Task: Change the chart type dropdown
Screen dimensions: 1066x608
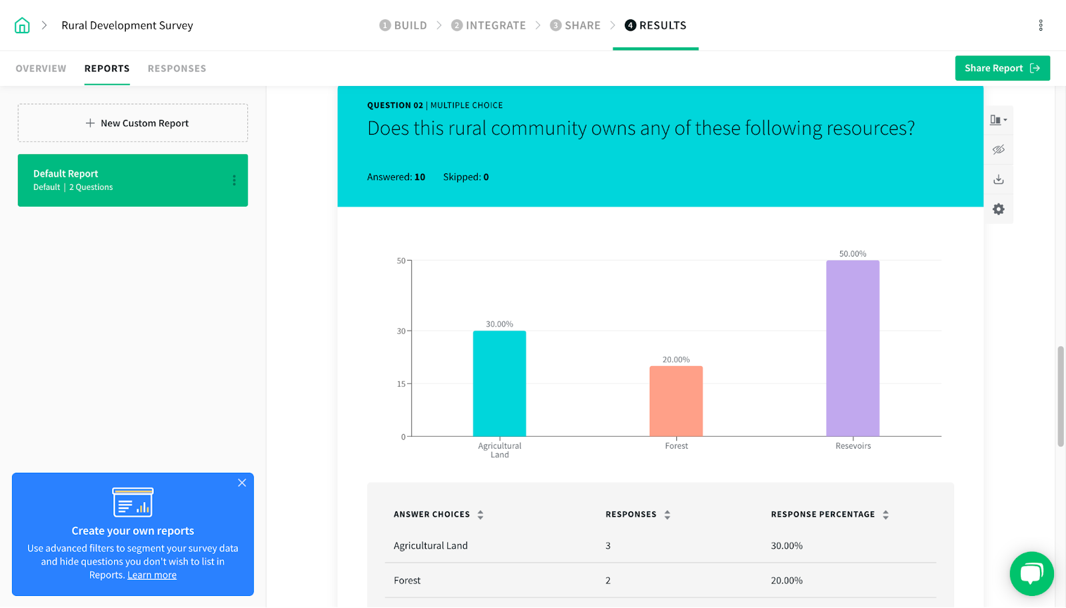Action: pos(998,120)
